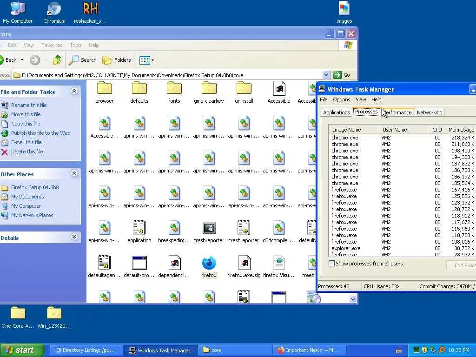Open the File menu in Task Manager
This screenshot has height=357, width=476.
coord(324,99)
